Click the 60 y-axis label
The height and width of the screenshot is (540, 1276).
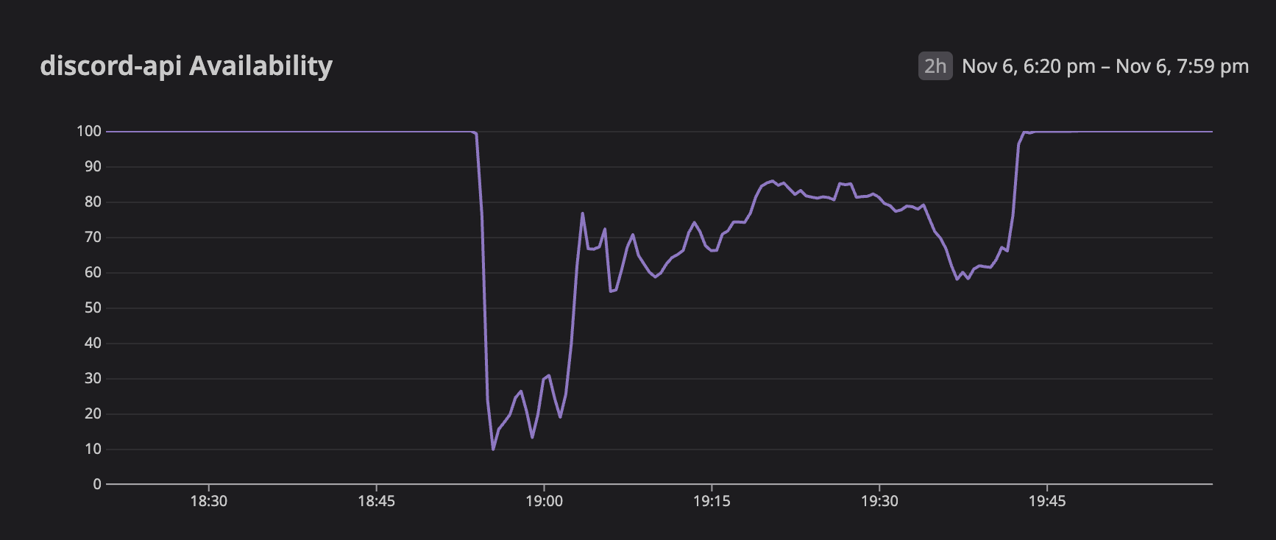(x=93, y=273)
